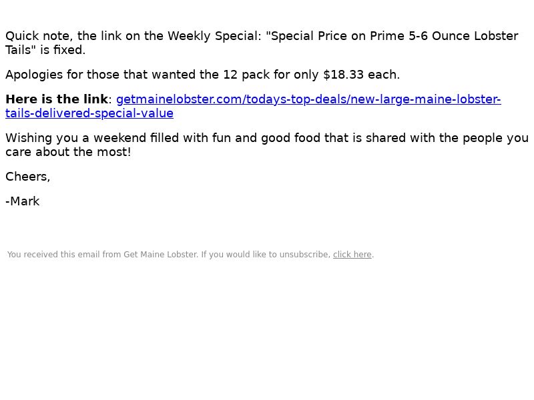Screen dimensions: 534x400
Task: Click the 'Quick note' opening sentence
Action: (x=262, y=43)
